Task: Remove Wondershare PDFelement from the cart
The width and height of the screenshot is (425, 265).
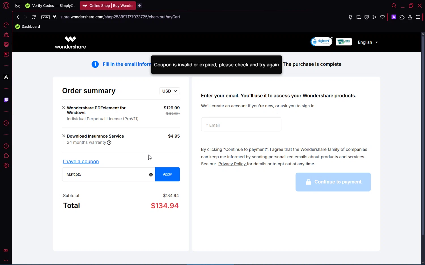Action: click(64, 108)
